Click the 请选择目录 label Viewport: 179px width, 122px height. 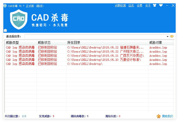point(13,36)
